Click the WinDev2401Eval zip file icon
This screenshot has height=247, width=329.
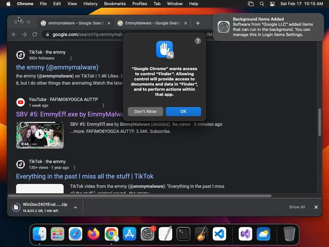[16, 207]
